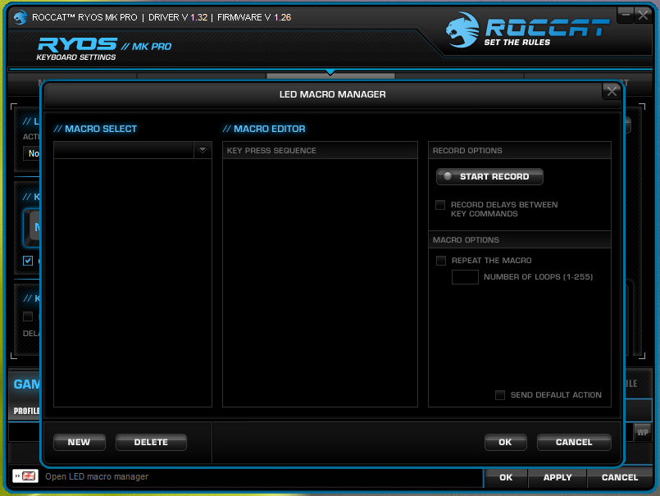Click the checked checkbox behind the dialog
Image resolution: width=660 pixels, height=496 pixels.
click(x=28, y=261)
